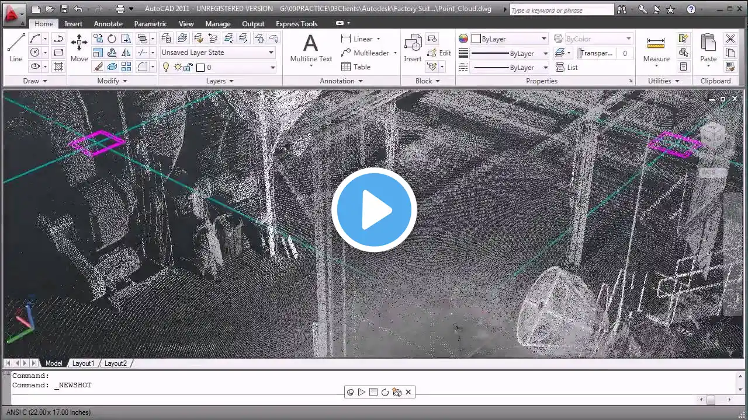Image resolution: width=748 pixels, height=420 pixels.
Task: Open the Layout1 tab
Action: click(x=83, y=363)
